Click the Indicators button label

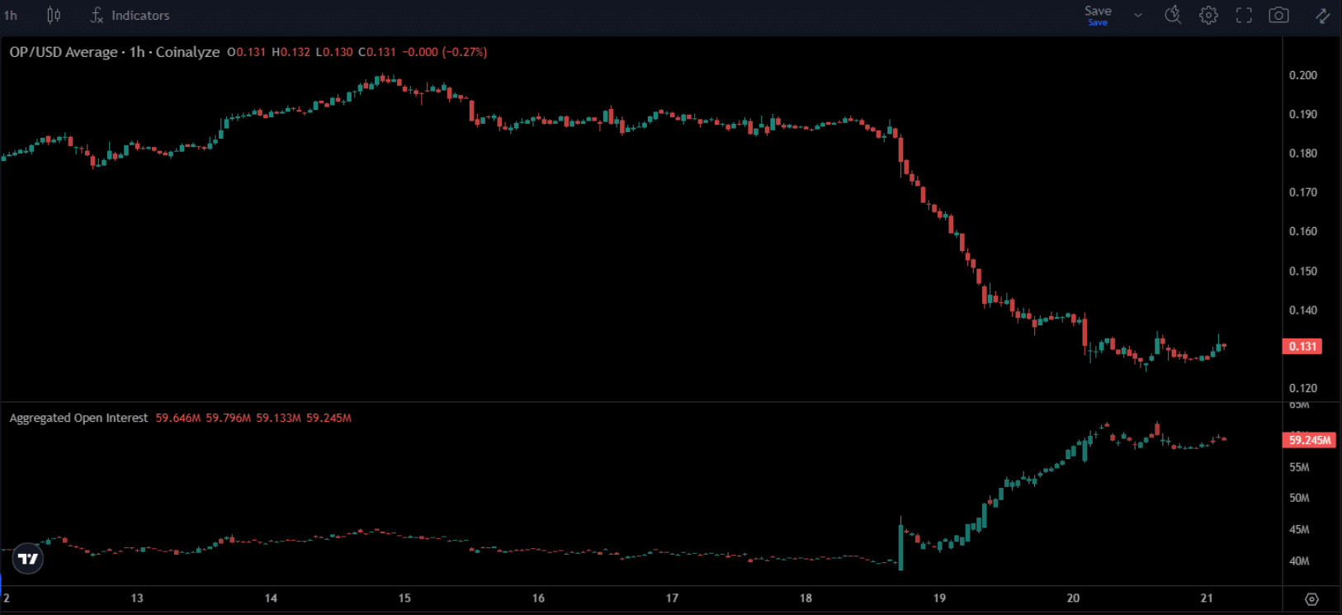coord(140,15)
